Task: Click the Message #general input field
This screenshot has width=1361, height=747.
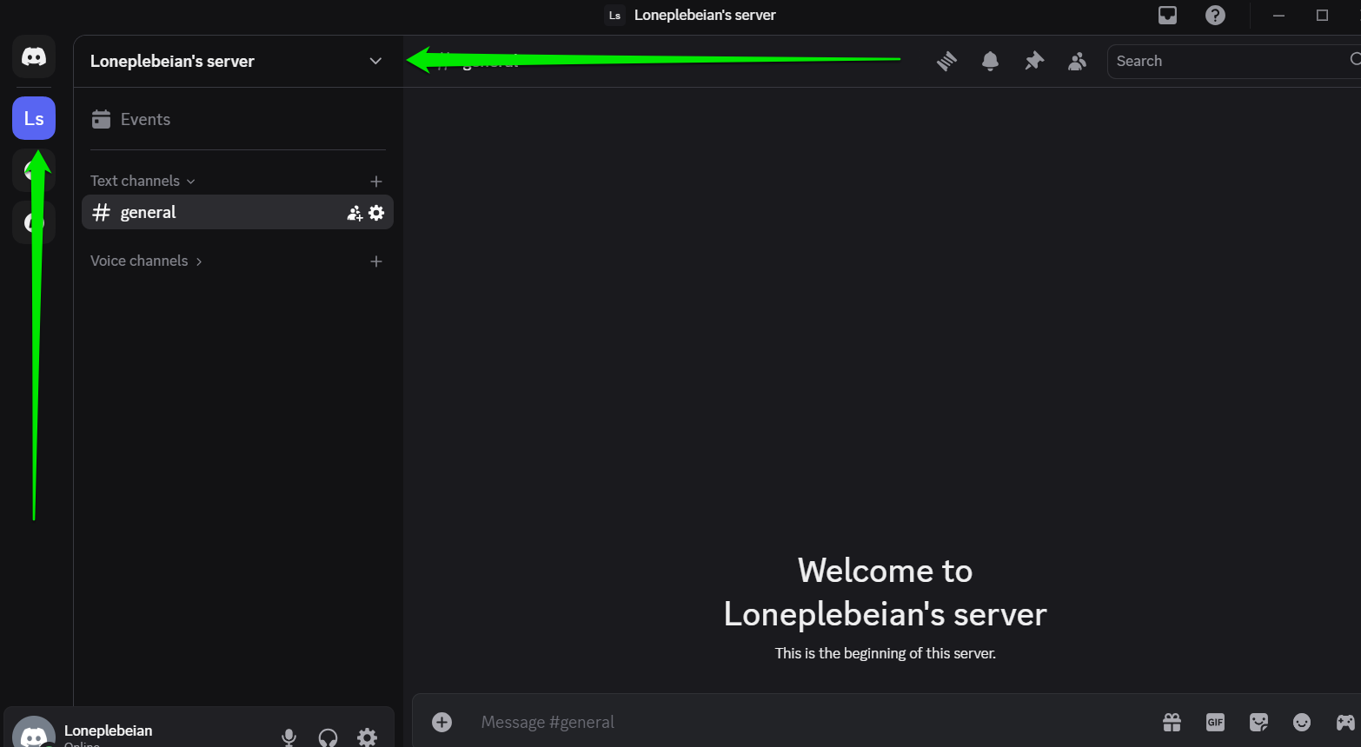Action: pyautogui.click(x=782, y=722)
